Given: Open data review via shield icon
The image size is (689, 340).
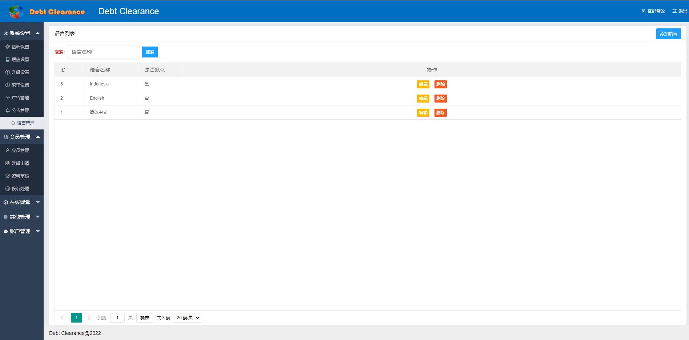Looking at the screenshot, I should point(8,176).
